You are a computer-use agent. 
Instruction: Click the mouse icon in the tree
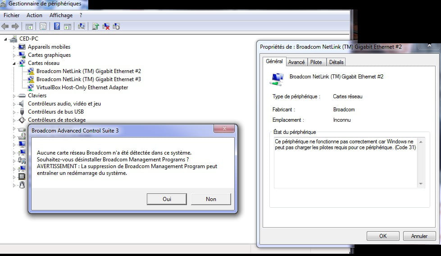pos(22,185)
